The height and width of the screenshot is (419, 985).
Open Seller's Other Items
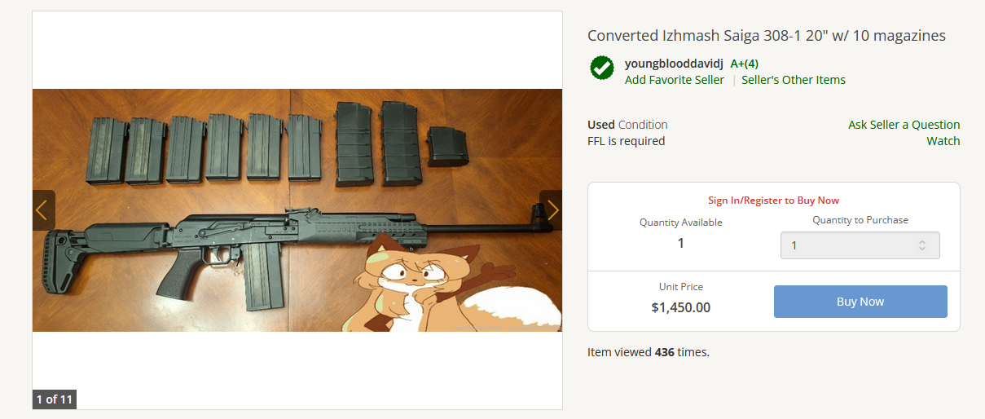793,80
